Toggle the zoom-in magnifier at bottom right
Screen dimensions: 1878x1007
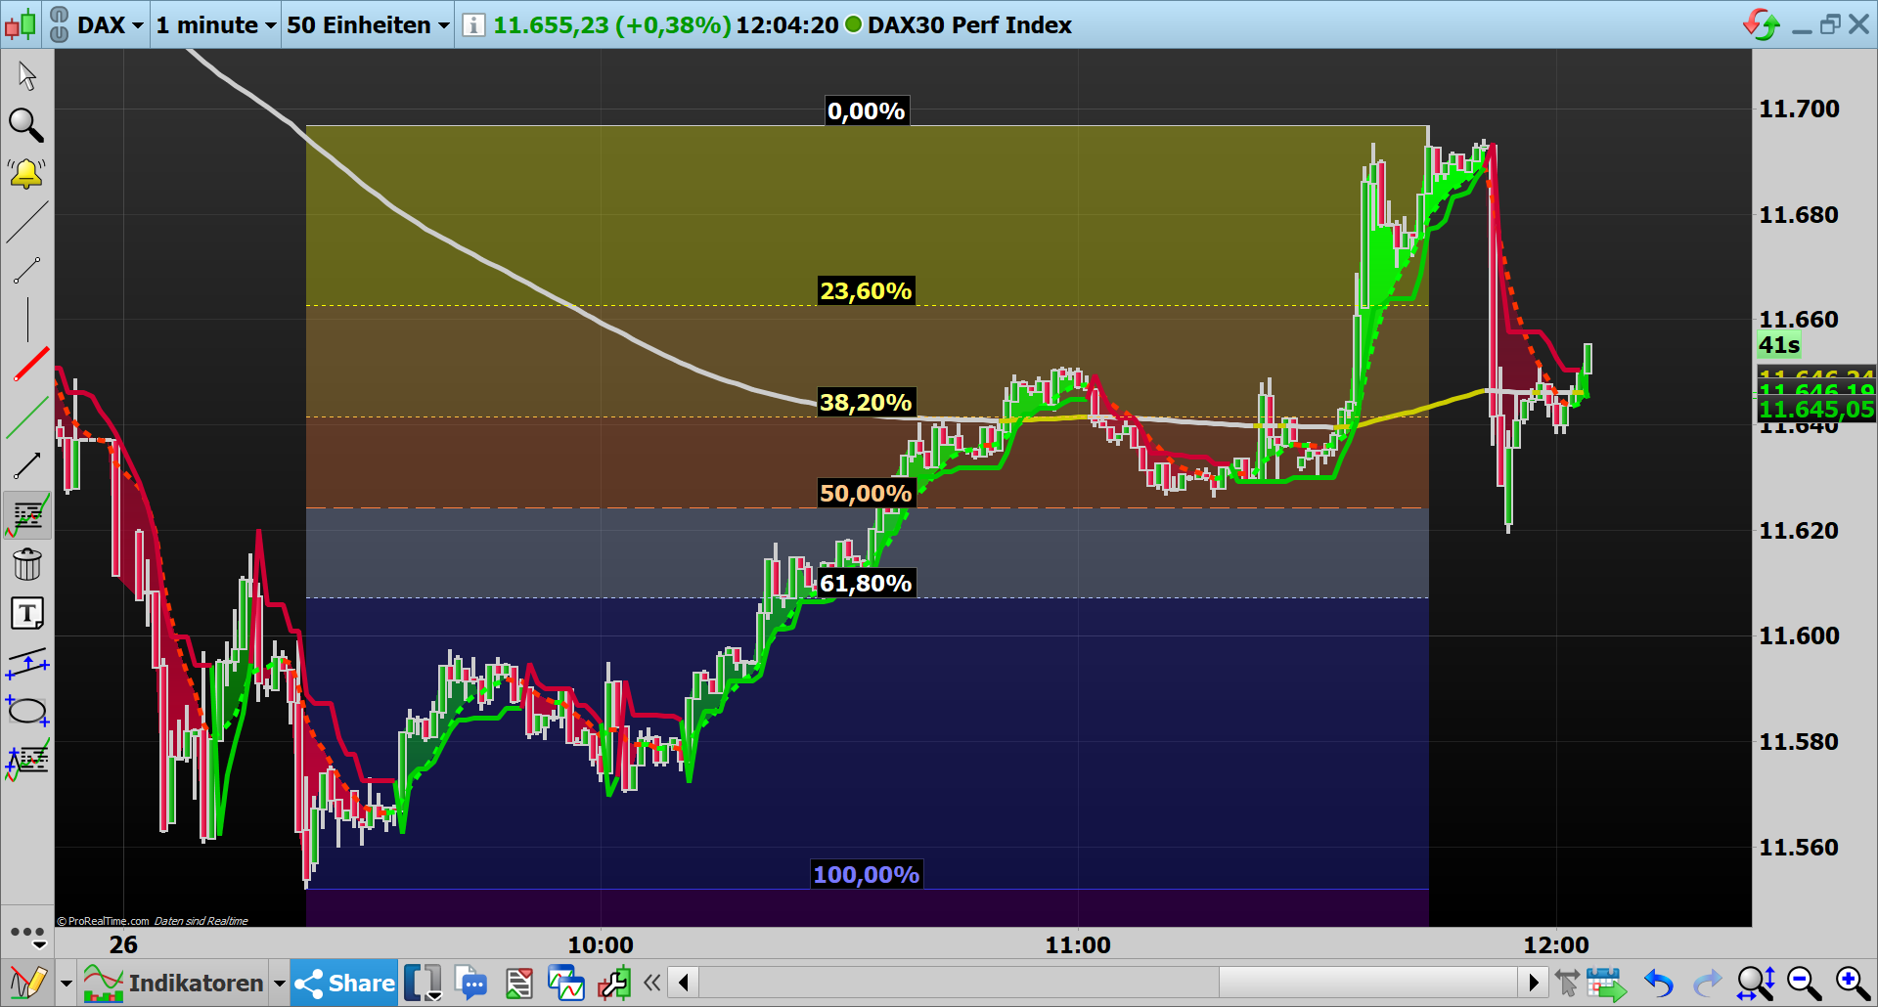click(1852, 982)
